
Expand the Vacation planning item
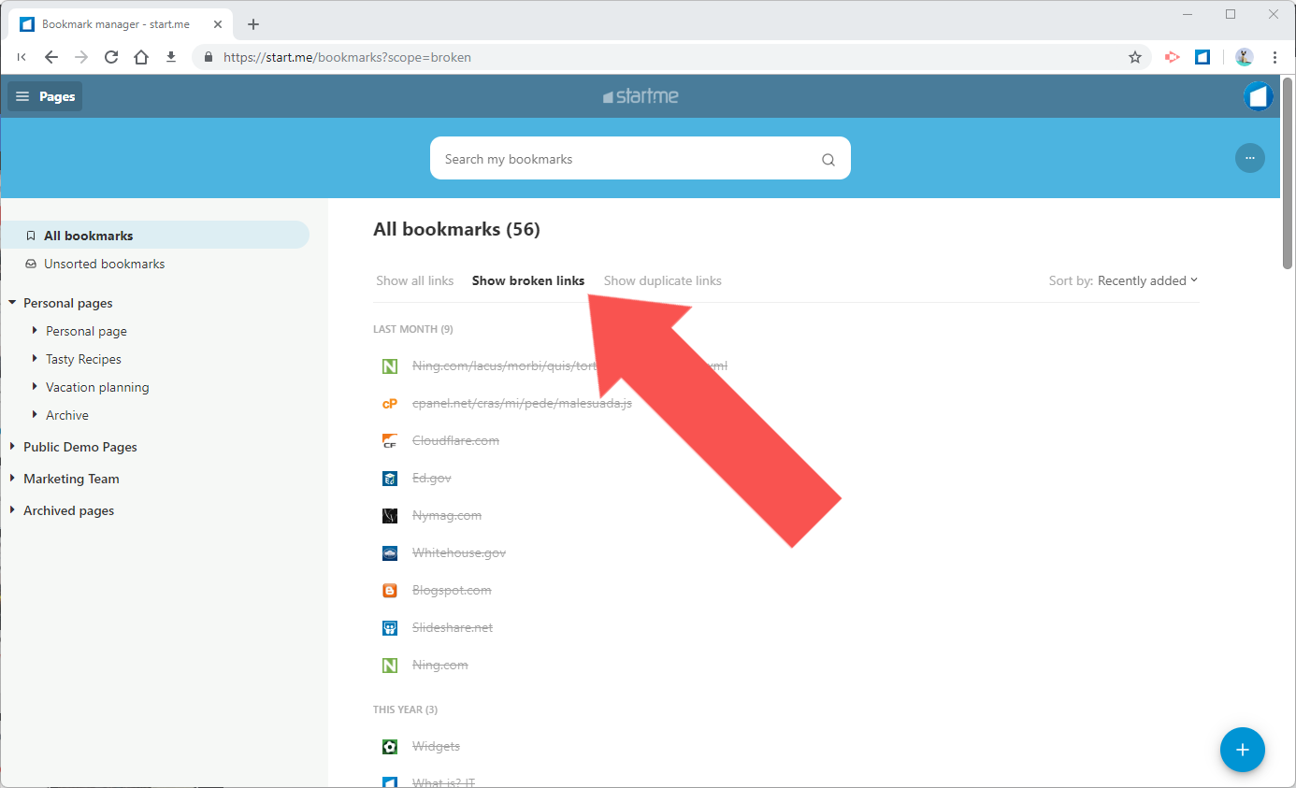[x=35, y=387]
